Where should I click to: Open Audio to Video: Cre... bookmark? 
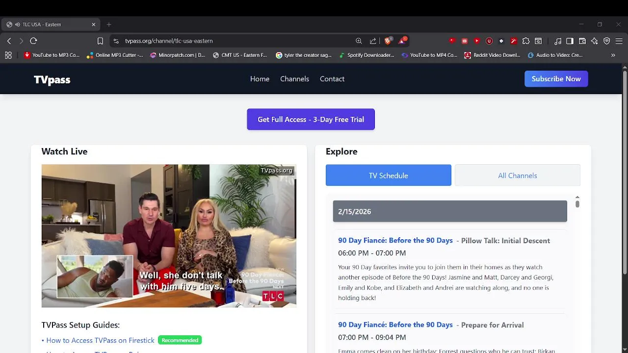pos(555,55)
